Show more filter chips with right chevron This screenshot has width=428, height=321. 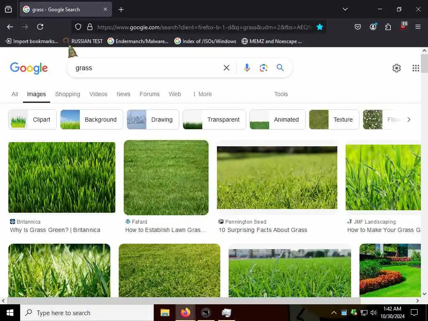click(409, 120)
